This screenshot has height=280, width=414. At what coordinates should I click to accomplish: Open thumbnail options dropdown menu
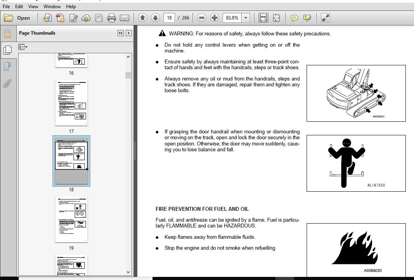click(x=23, y=47)
